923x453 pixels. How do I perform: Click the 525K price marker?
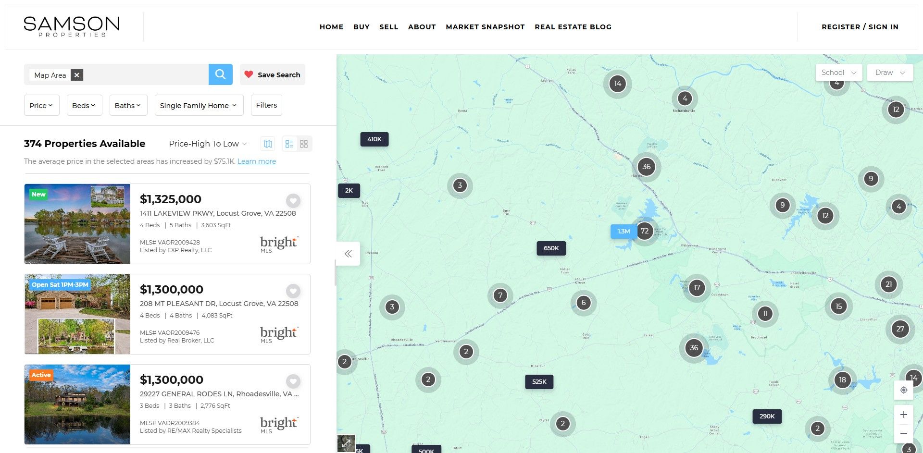539,382
